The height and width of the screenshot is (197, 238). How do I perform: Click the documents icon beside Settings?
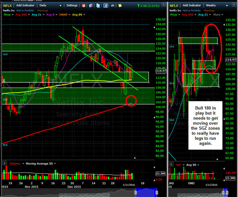click(x=91, y=5)
